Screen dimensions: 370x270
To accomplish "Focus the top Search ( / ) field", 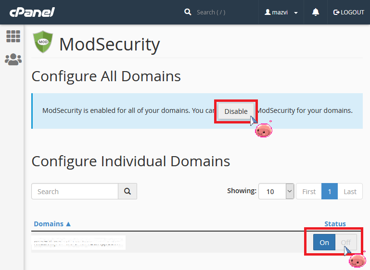I will pos(211,12).
